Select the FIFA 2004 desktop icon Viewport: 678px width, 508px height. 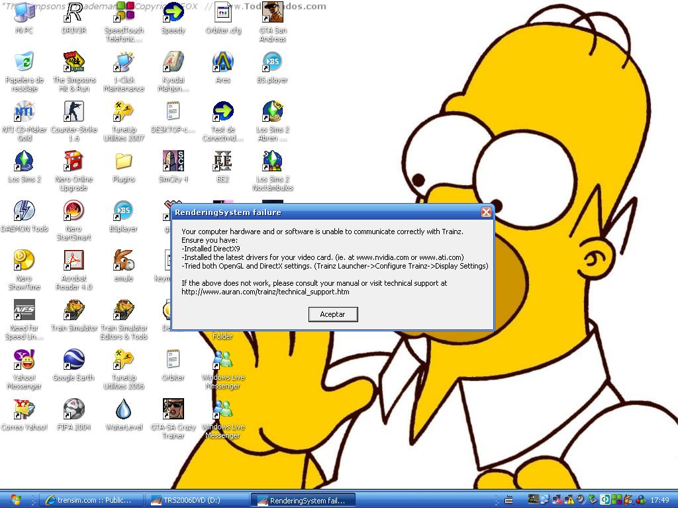point(73,409)
